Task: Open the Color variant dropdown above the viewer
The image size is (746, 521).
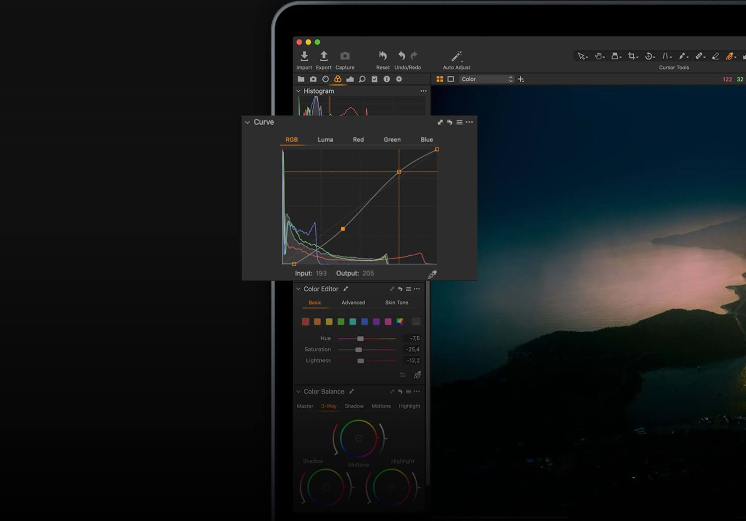Action: [x=486, y=79]
